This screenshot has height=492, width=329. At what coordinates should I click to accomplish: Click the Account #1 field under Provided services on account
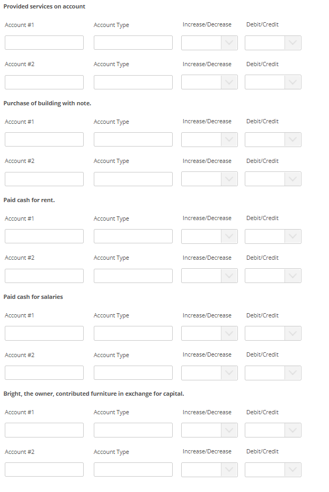[x=44, y=43]
